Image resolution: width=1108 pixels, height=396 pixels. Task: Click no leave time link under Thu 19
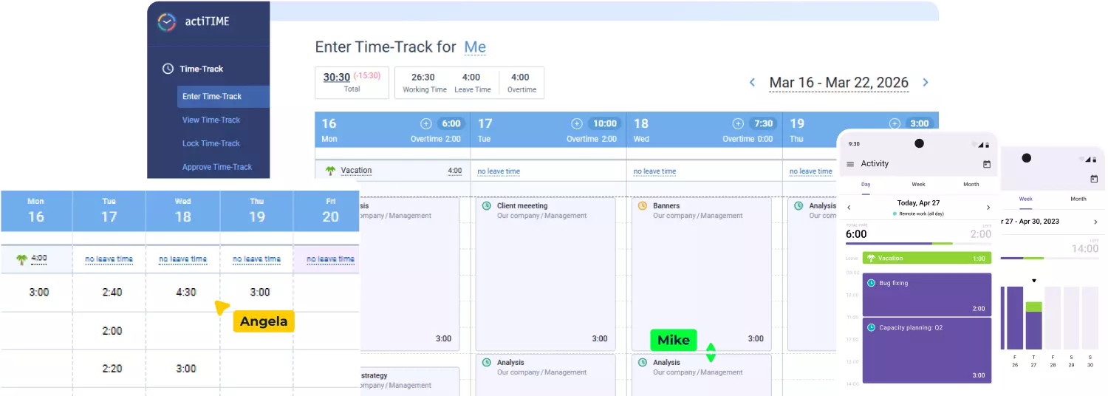point(811,171)
